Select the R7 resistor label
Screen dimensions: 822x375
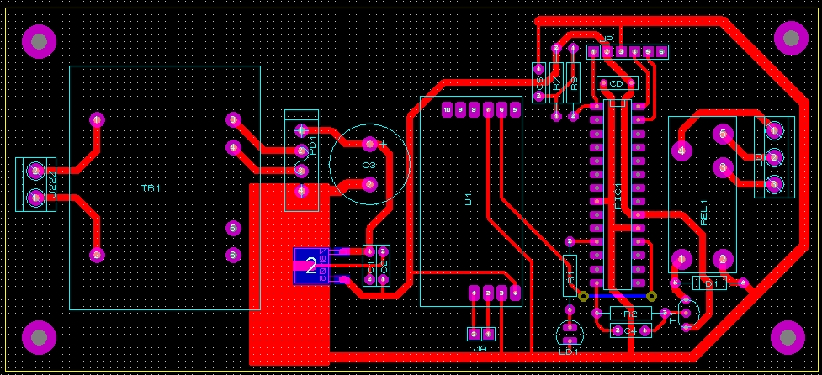556,82
